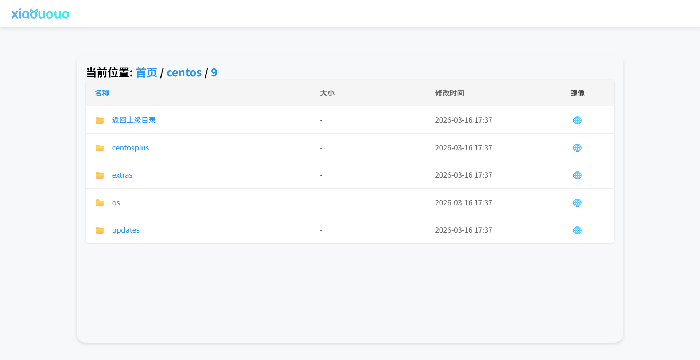Click the globe mirror icon for updates
Viewport: 700px width, 360px height.
[577, 230]
